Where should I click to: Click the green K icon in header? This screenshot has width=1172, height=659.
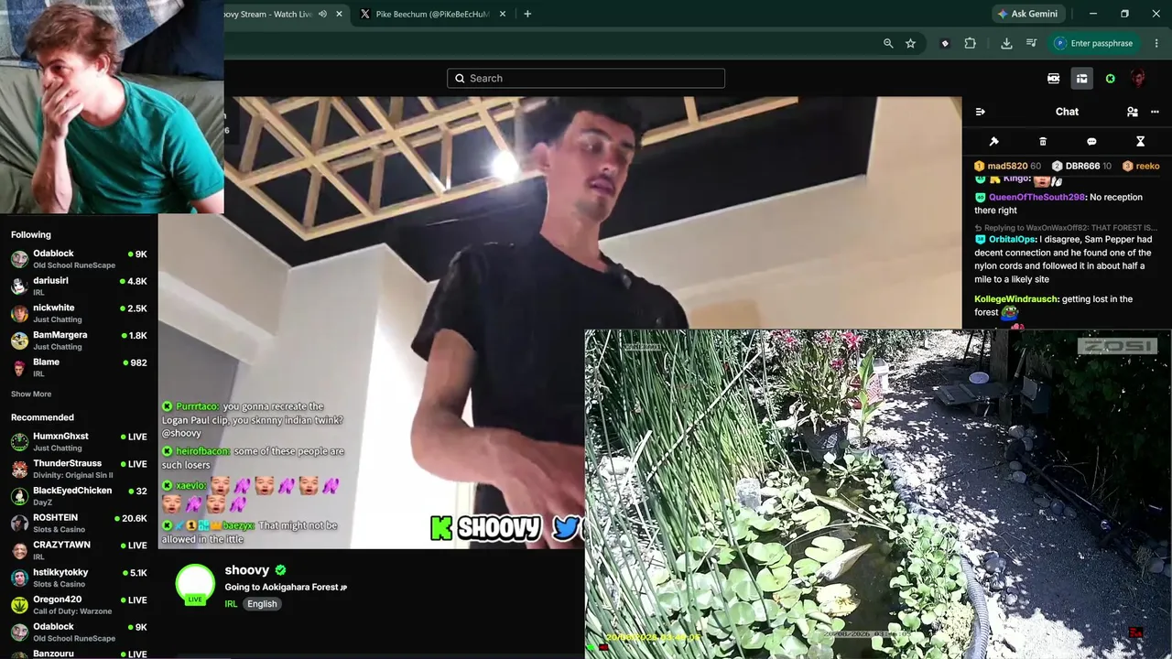1111,79
